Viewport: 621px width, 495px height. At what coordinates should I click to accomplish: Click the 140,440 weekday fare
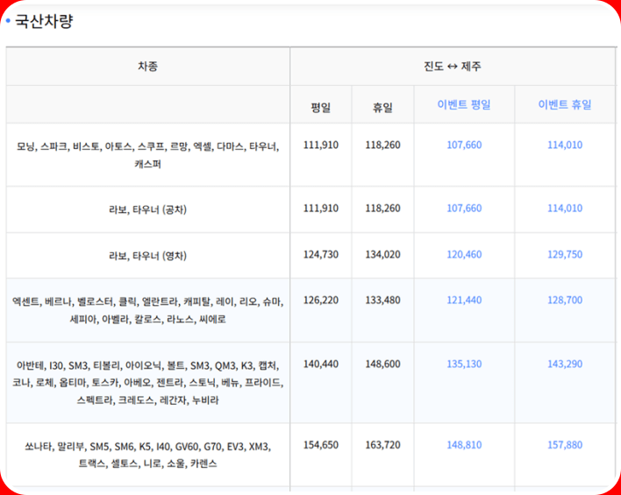pos(321,364)
